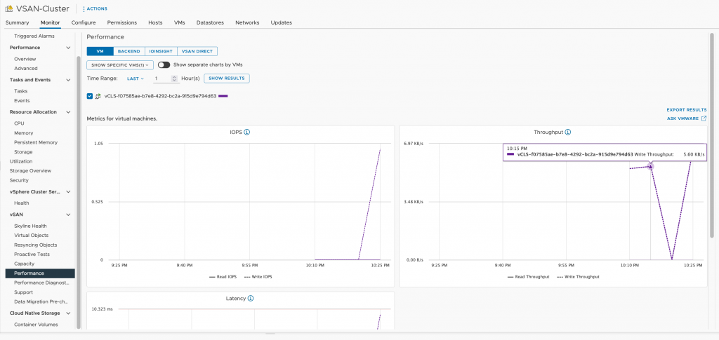Screen dimensions: 719x340
Task: Open Memory resource allocation
Action: pyautogui.click(x=23, y=133)
